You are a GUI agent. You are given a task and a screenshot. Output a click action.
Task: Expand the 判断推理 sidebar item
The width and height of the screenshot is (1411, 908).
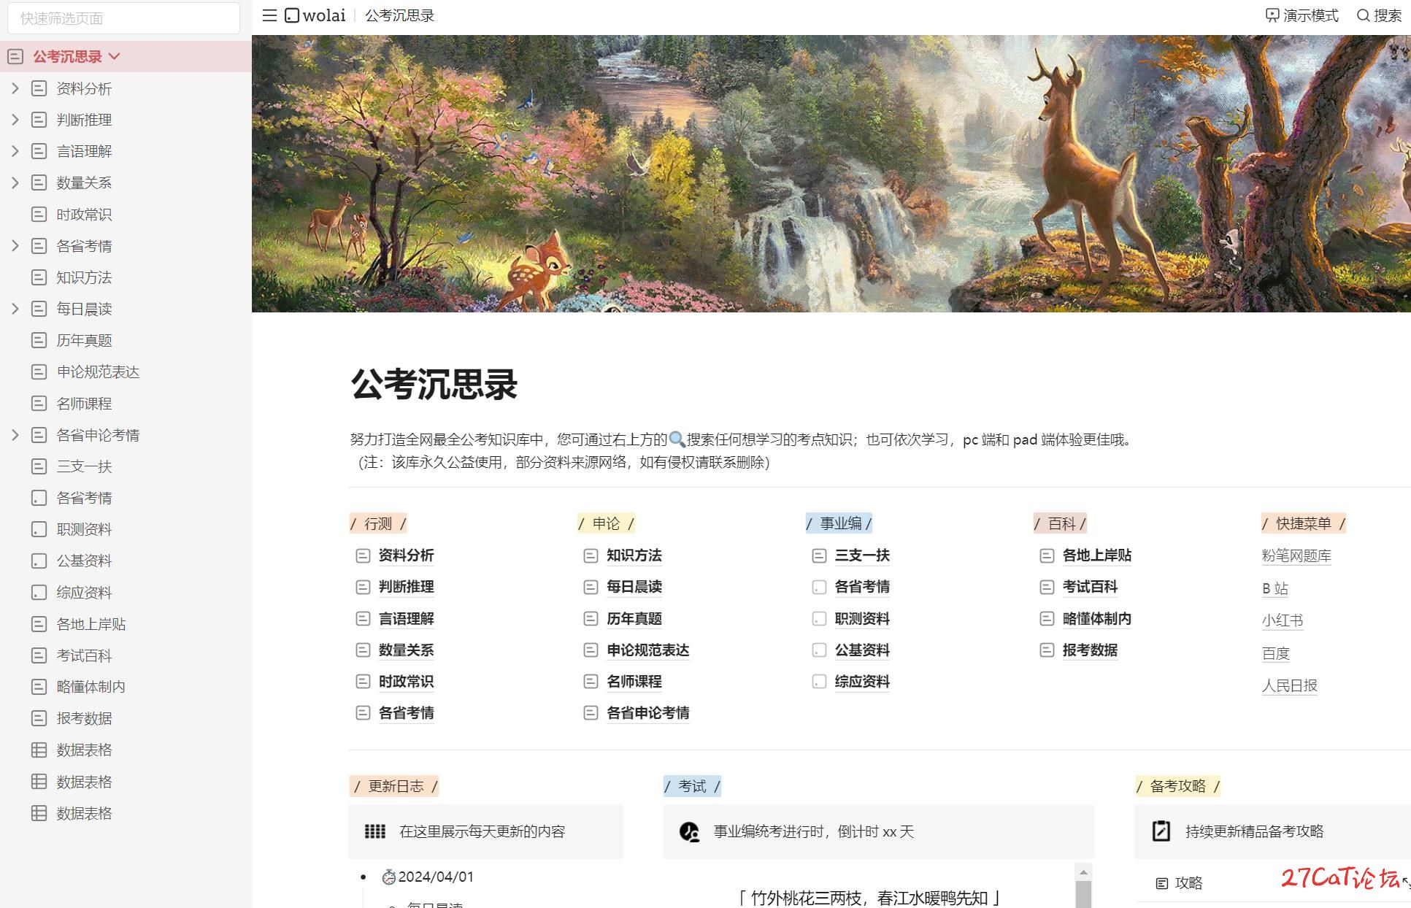[x=15, y=120]
